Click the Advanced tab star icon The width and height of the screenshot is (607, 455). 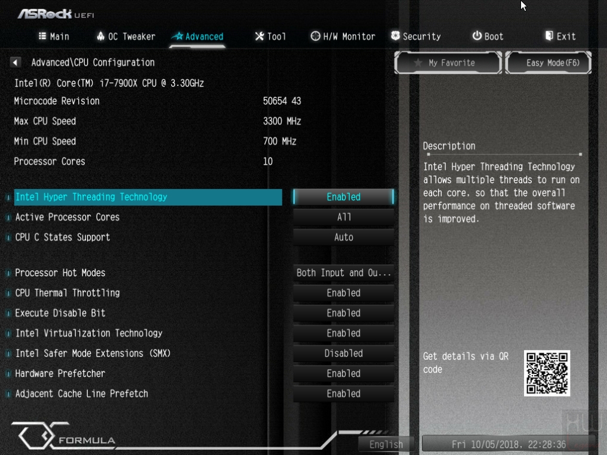[178, 36]
